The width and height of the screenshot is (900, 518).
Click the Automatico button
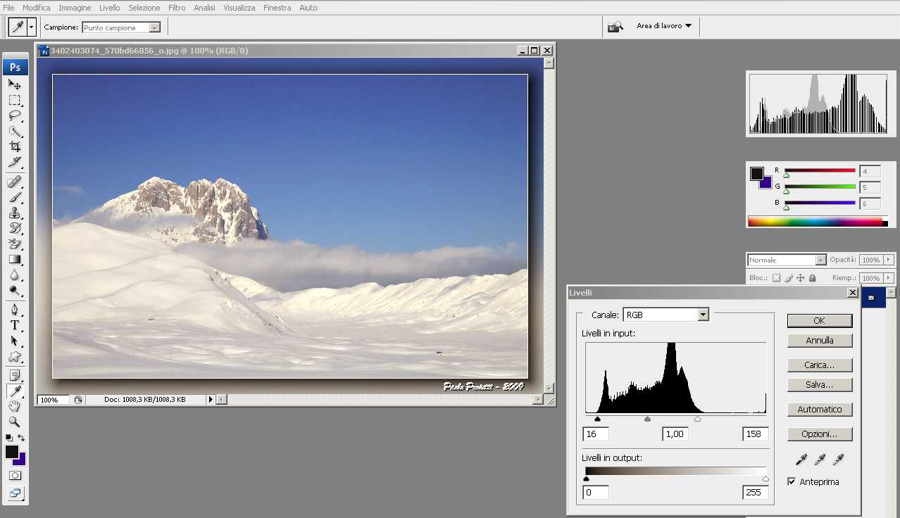point(820,410)
